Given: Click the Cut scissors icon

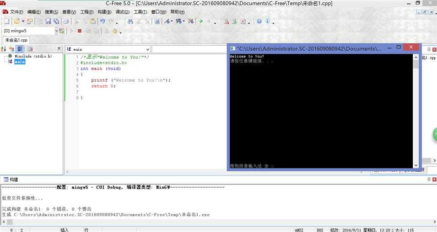Looking at the screenshot, I should point(76,21).
